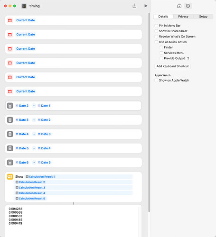Toggle Show in Share Sheet checkbox
Viewport: 216px width, 237px height.
(x=156, y=31)
